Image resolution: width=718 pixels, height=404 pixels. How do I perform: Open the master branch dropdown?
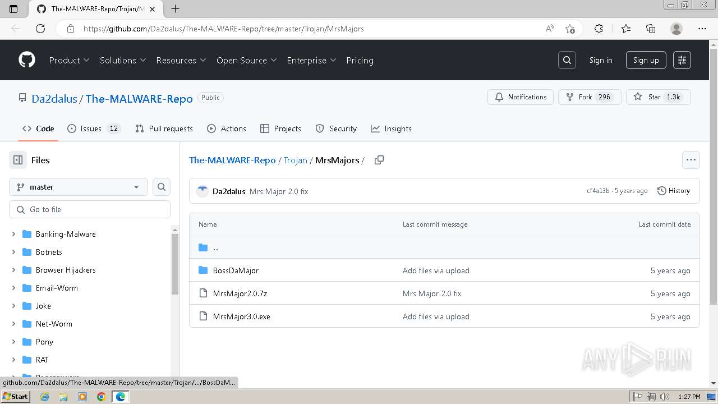pos(79,187)
